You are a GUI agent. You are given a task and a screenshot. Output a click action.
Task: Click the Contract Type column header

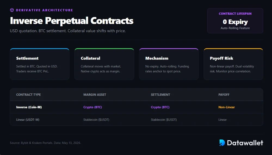[x=29, y=95]
